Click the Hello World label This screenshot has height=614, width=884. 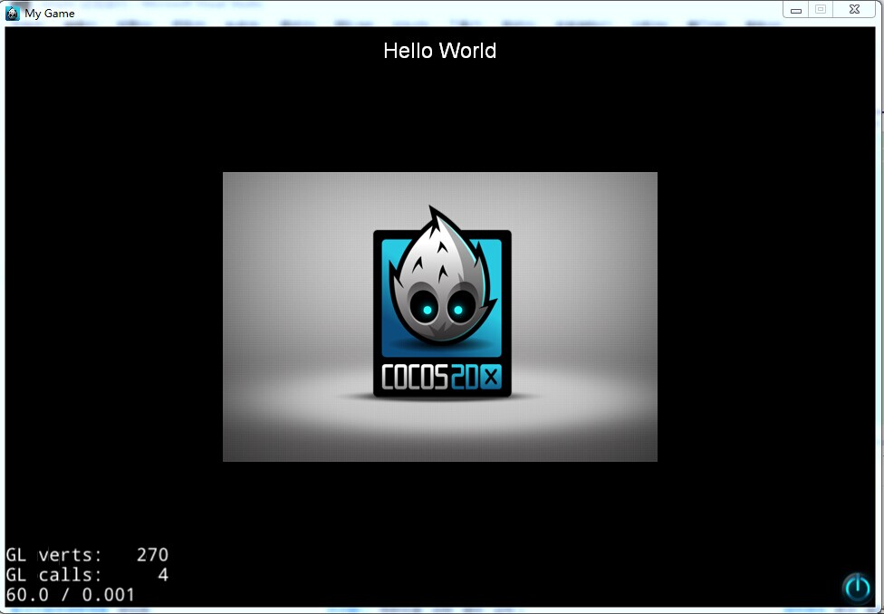[440, 51]
